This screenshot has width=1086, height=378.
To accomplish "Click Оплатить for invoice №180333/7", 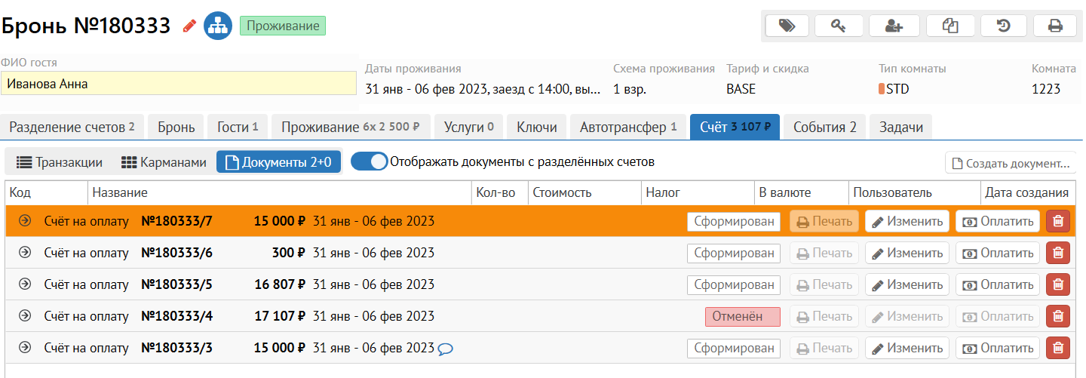I will pyautogui.click(x=998, y=222).
